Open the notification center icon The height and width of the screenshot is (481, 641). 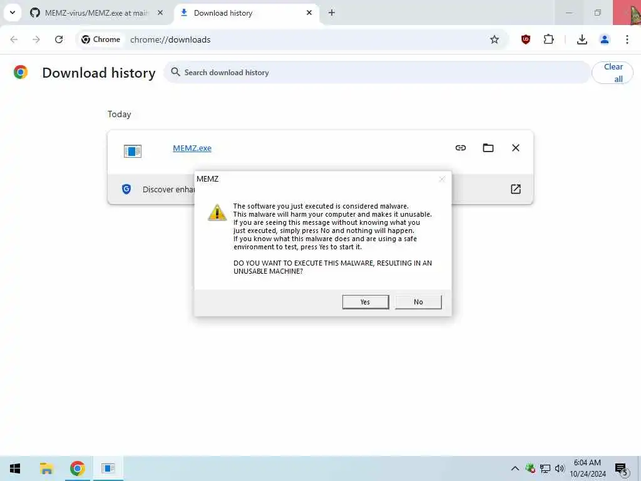coord(622,468)
